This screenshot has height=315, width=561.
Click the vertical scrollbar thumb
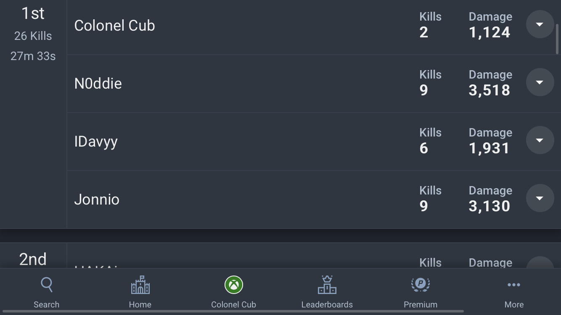pyautogui.click(x=558, y=39)
